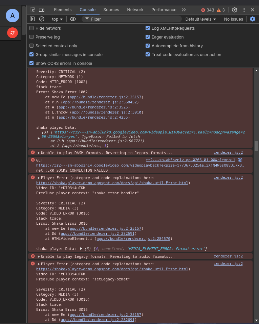Show the console sidebar panel icon
The height and width of the screenshot is (324, 259).
click(x=32, y=19)
